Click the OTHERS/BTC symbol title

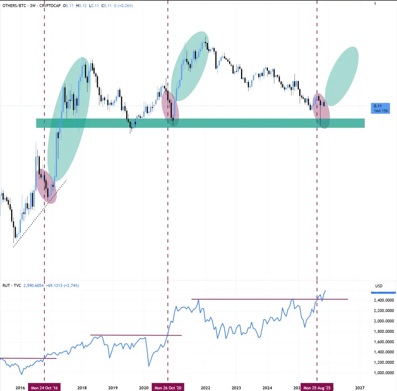point(15,6)
